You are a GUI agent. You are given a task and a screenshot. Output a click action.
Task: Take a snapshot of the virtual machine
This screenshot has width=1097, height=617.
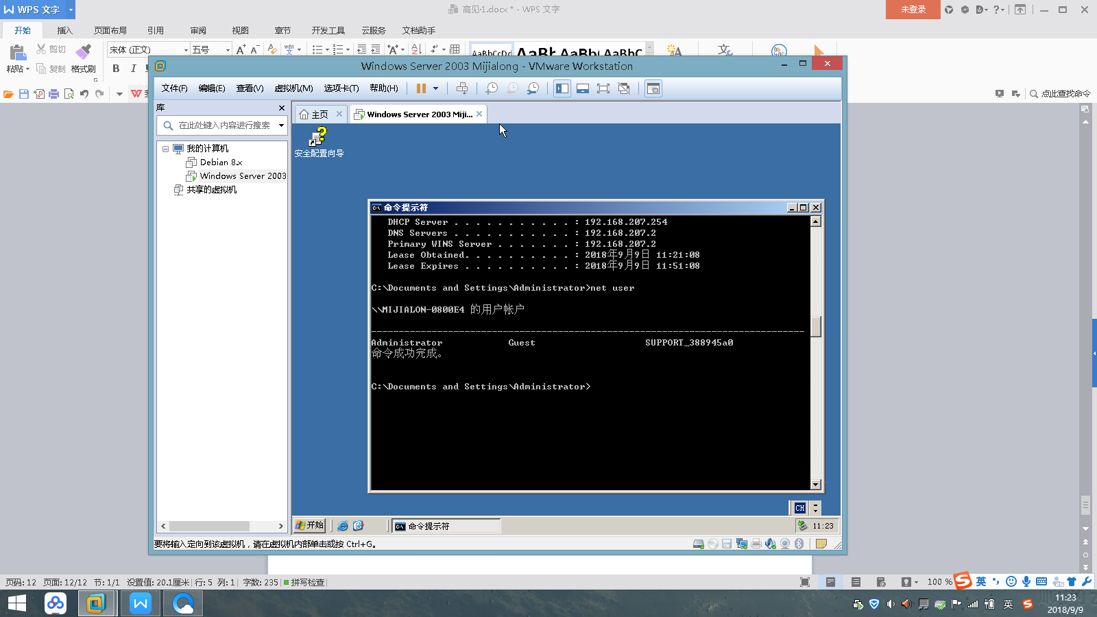(492, 88)
